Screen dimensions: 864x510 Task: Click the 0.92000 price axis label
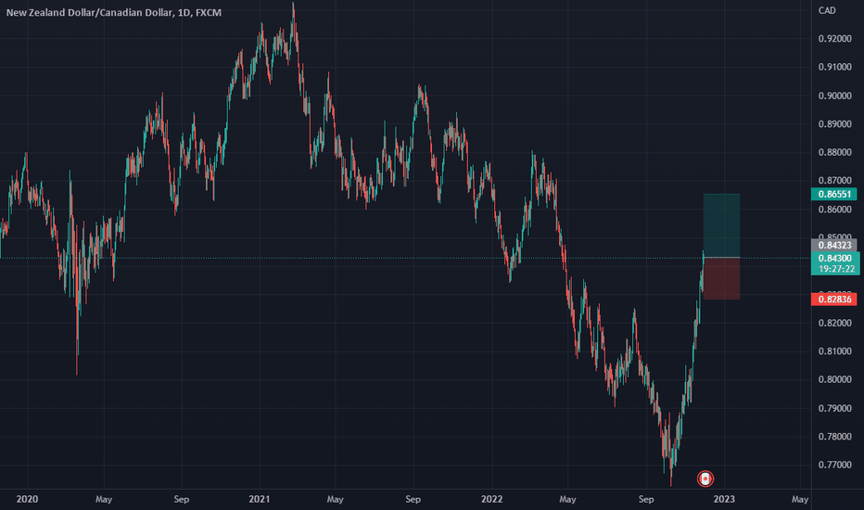click(x=834, y=39)
